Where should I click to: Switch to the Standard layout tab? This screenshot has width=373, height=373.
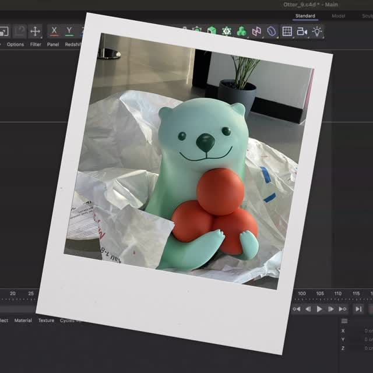point(305,16)
